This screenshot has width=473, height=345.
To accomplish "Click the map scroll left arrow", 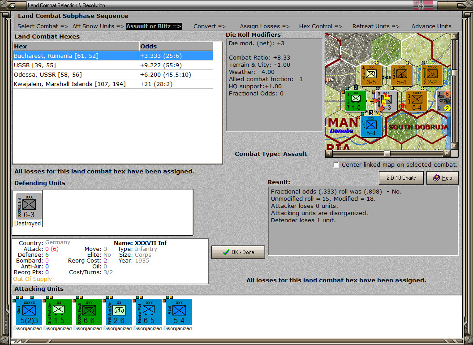I will click(329, 153).
